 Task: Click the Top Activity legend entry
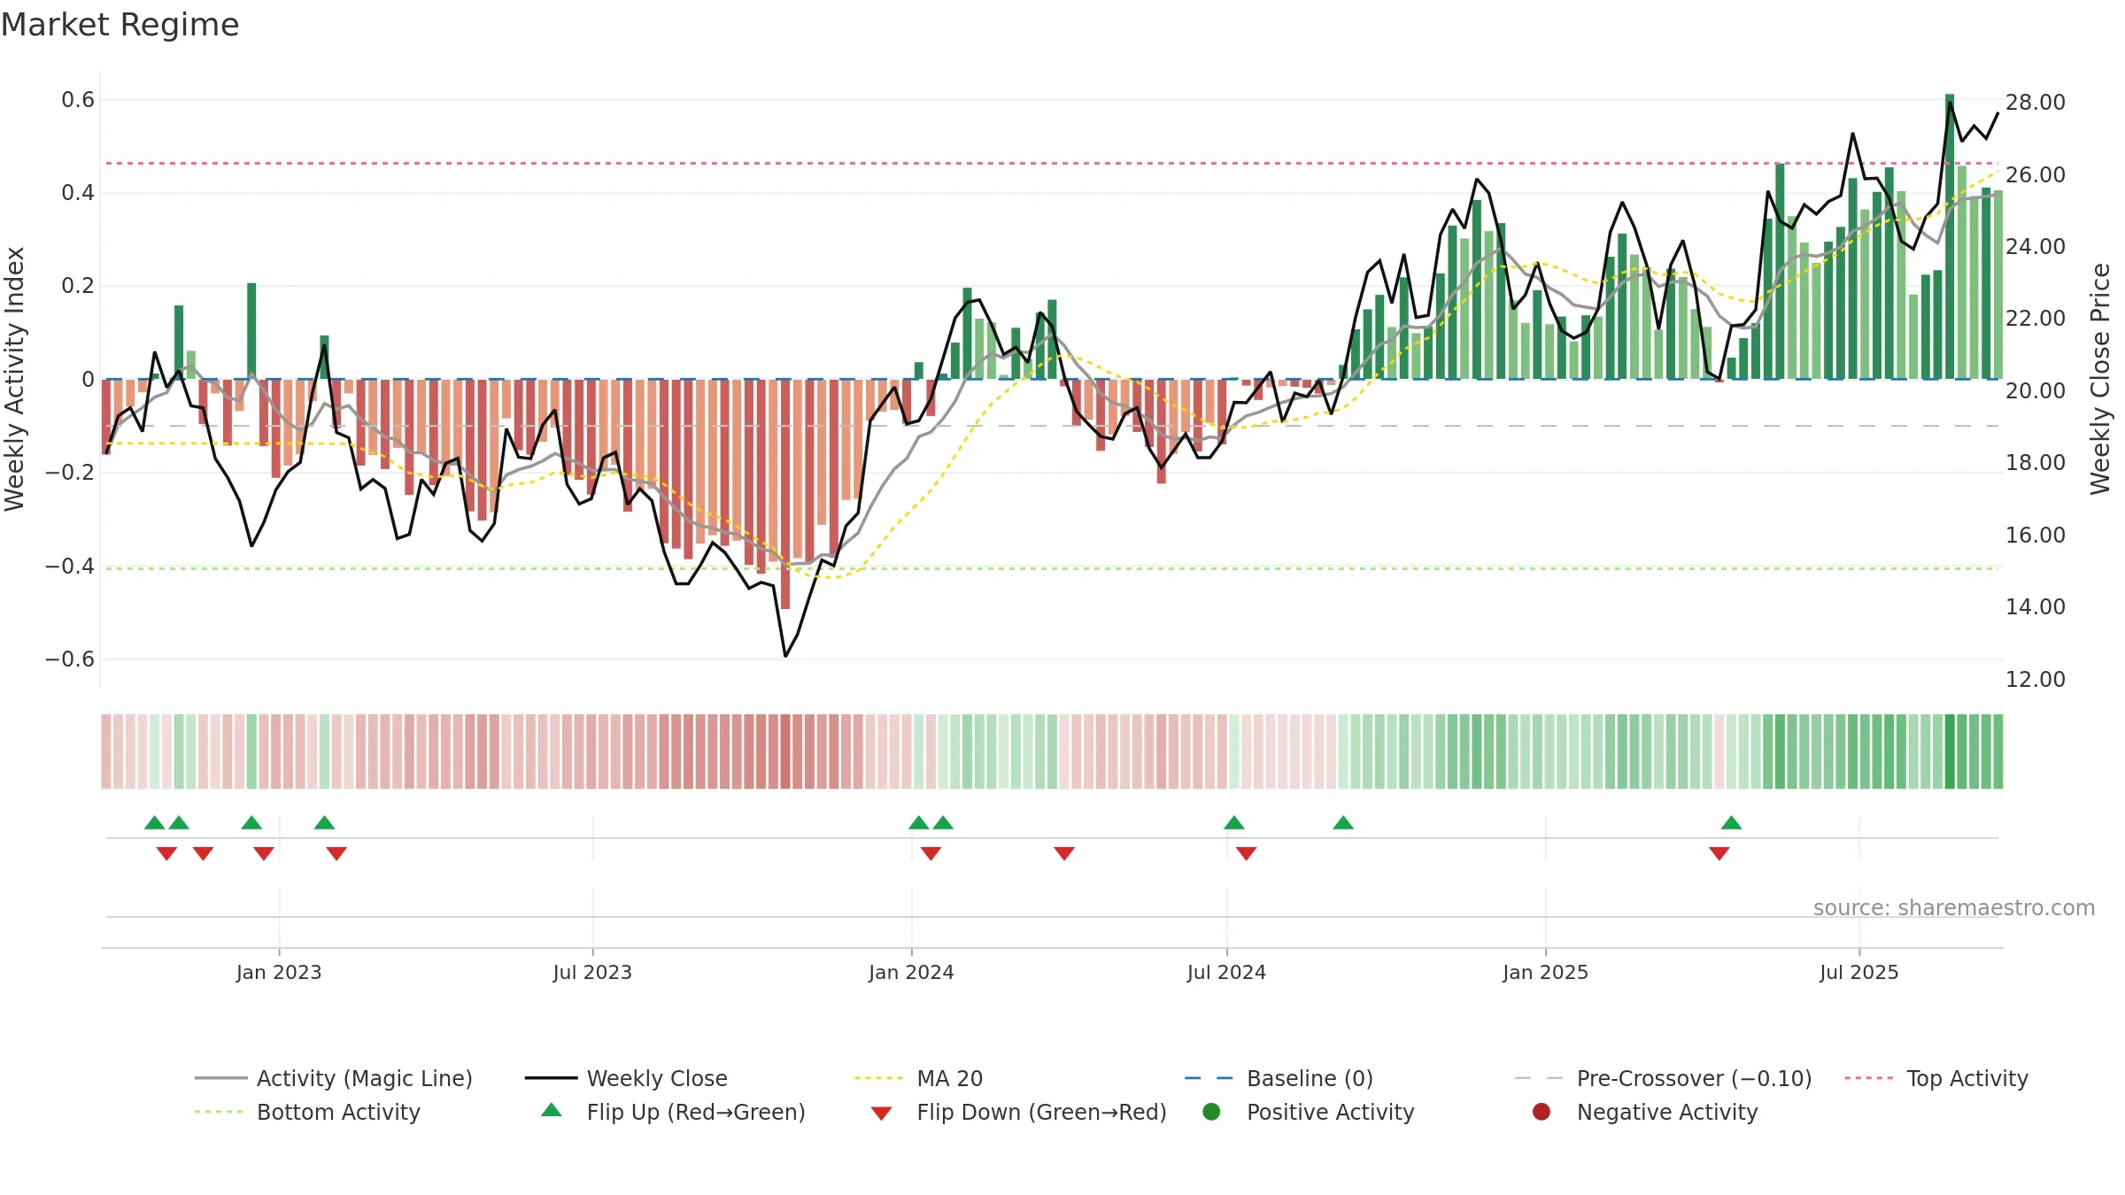[1936, 1078]
